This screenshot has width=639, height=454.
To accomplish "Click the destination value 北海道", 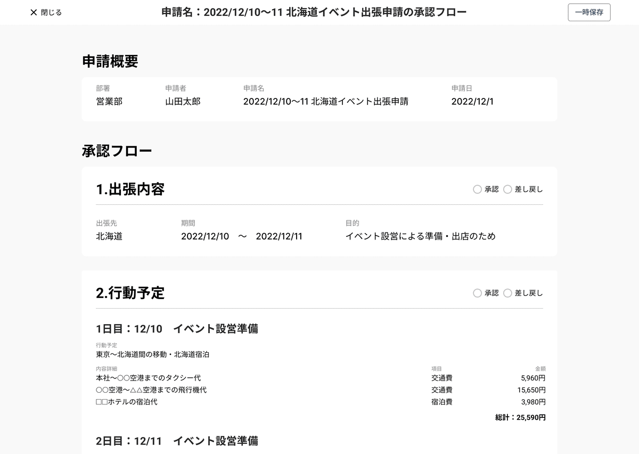I will (x=109, y=236).
